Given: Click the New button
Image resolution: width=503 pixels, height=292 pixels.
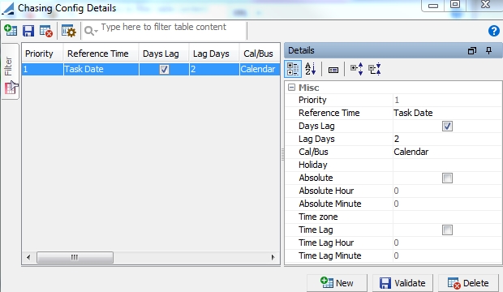Looking at the screenshot, I should pos(337,283).
